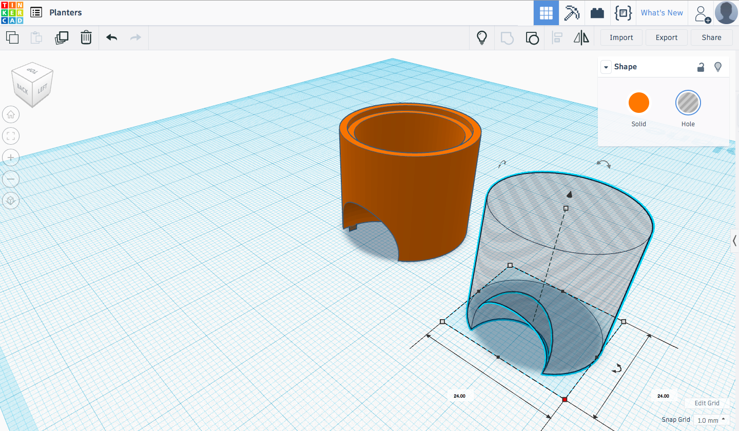The image size is (739, 431).
Task: Click the red corner resize handle
Action: (565, 399)
